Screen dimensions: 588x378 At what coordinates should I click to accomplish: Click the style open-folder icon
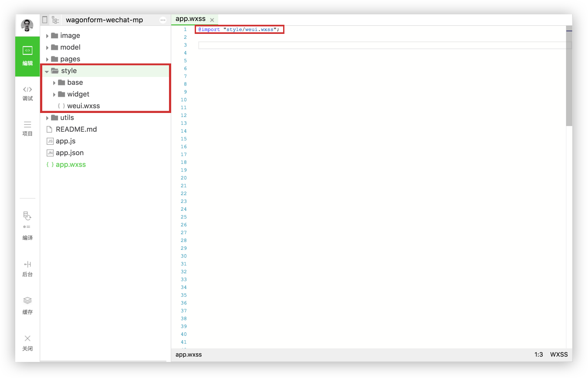55,71
